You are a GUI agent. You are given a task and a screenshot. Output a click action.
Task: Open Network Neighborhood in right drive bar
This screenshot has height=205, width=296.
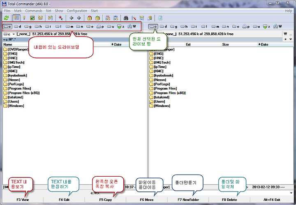pyautogui.click(x=277, y=27)
